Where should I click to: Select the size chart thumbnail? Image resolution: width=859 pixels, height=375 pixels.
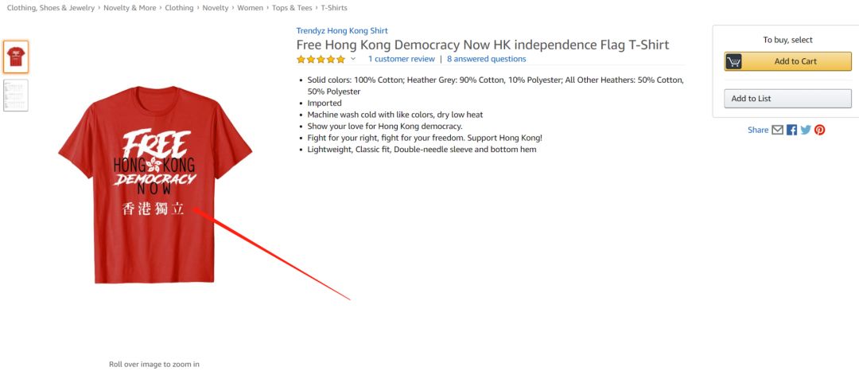pyautogui.click(x=16, y=95)
